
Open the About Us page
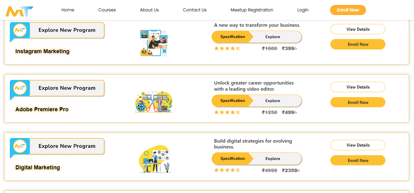pos(149,10)
